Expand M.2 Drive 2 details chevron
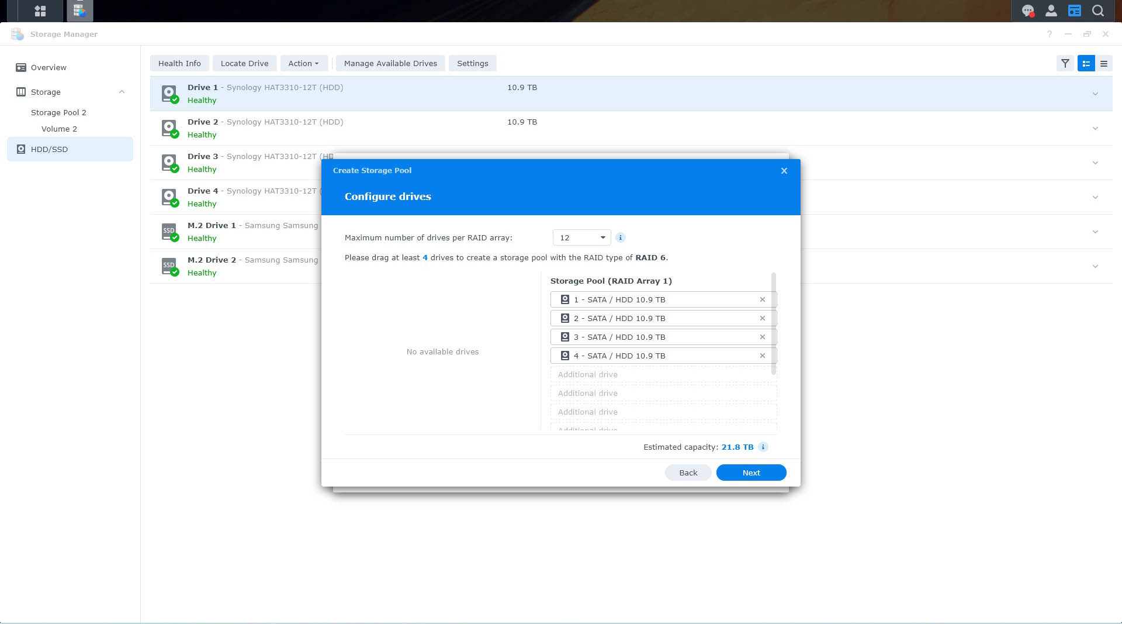1122x624 pixels. coord(1096,266)
